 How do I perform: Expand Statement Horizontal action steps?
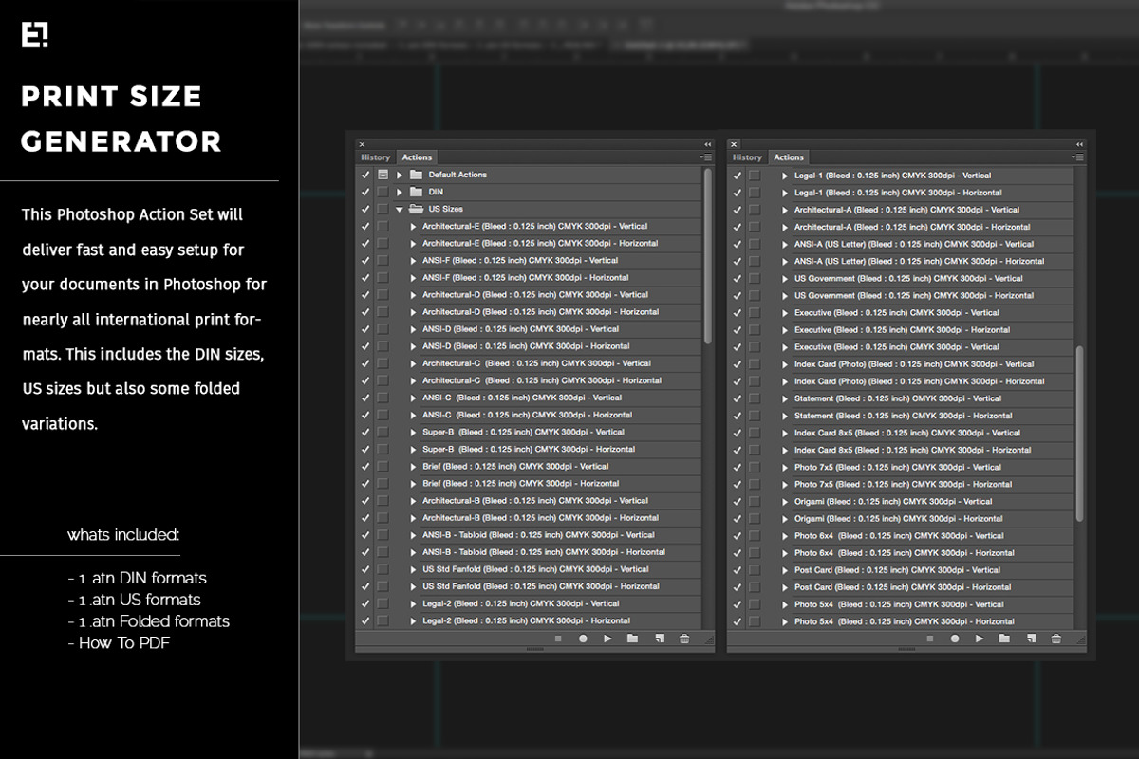pyautogui.click(x=786, y=416)
